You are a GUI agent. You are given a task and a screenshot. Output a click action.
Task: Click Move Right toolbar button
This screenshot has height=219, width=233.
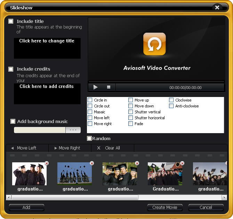point(70,148)
